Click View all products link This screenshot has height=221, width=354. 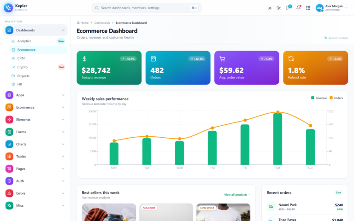tap(237, 195)
